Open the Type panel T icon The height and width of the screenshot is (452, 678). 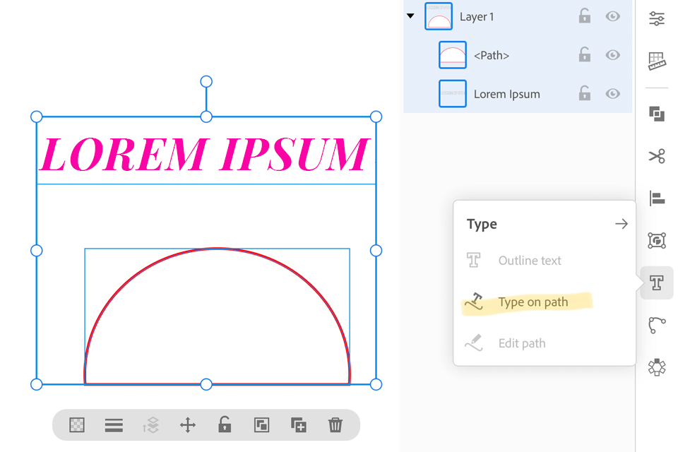657,283
